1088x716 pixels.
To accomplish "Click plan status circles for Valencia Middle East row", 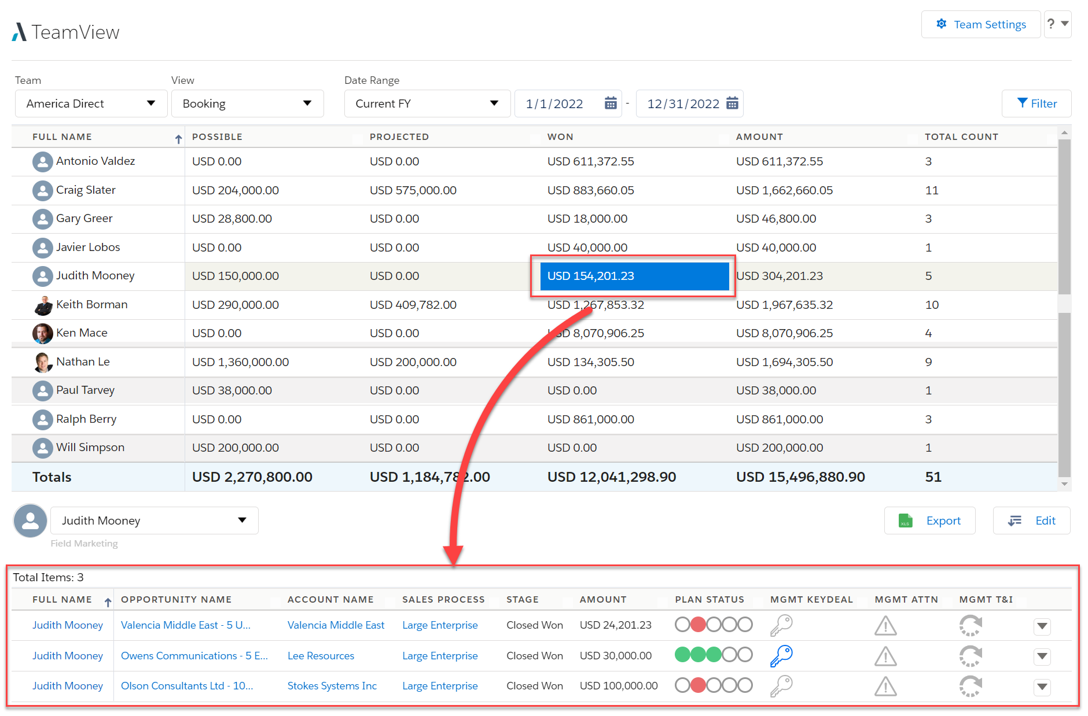I will (x=714, y=625).
